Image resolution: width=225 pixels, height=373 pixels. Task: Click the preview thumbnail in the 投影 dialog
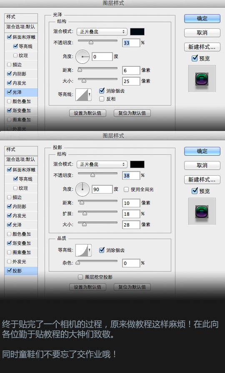[202, 211]
